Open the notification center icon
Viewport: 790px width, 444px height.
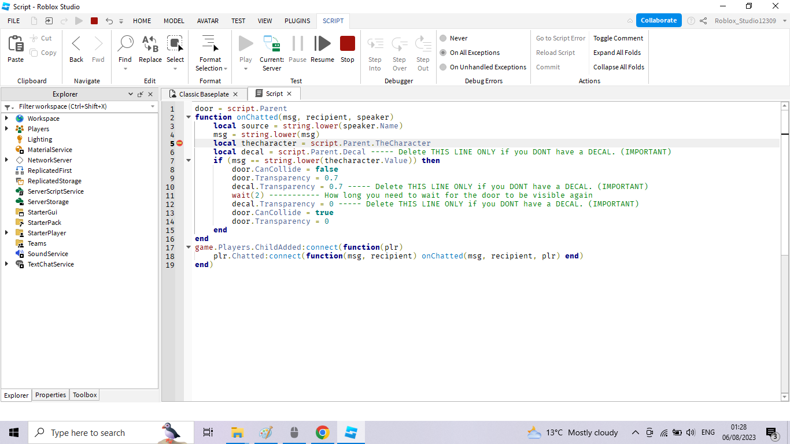coord(772,432)
